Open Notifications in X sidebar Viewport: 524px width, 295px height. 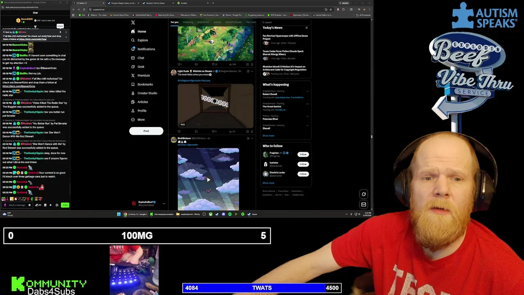pyautogui.click(x=143, y=49)
